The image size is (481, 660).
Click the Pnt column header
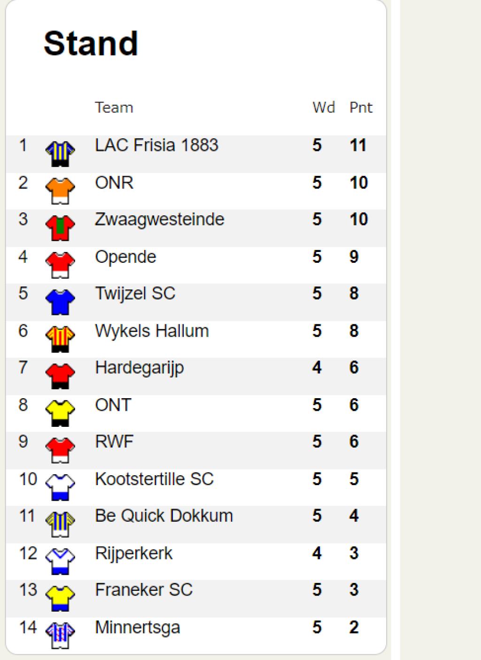[361, 108]
